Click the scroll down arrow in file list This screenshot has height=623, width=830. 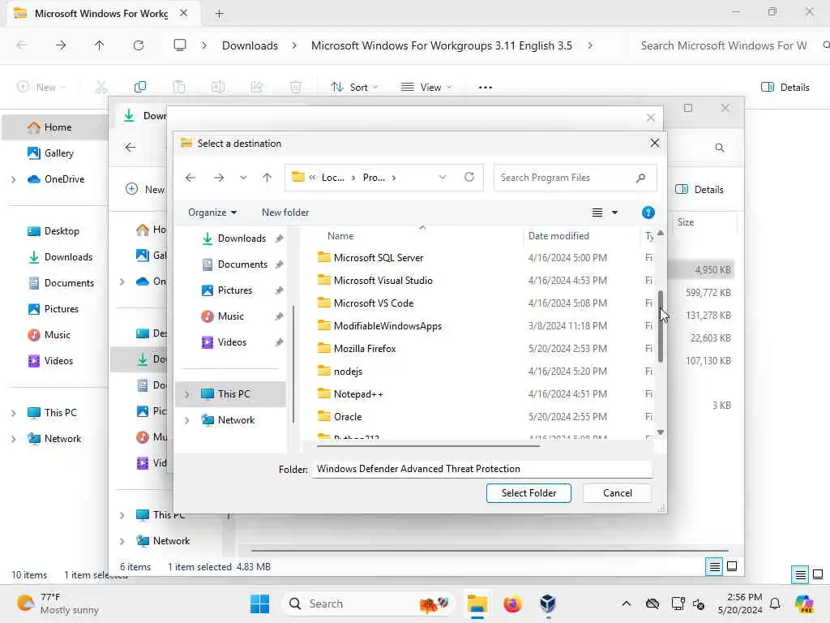(660, 432)
